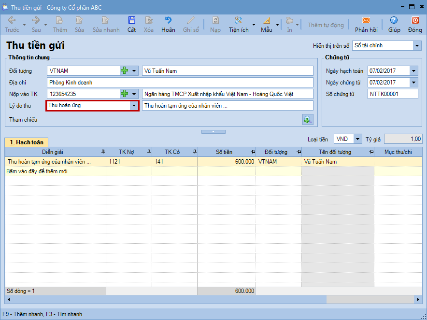Collapse the general information panel

pyautogui.click(x=213, y=131)
